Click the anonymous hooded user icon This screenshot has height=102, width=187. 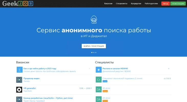click(x=94, y=20)
